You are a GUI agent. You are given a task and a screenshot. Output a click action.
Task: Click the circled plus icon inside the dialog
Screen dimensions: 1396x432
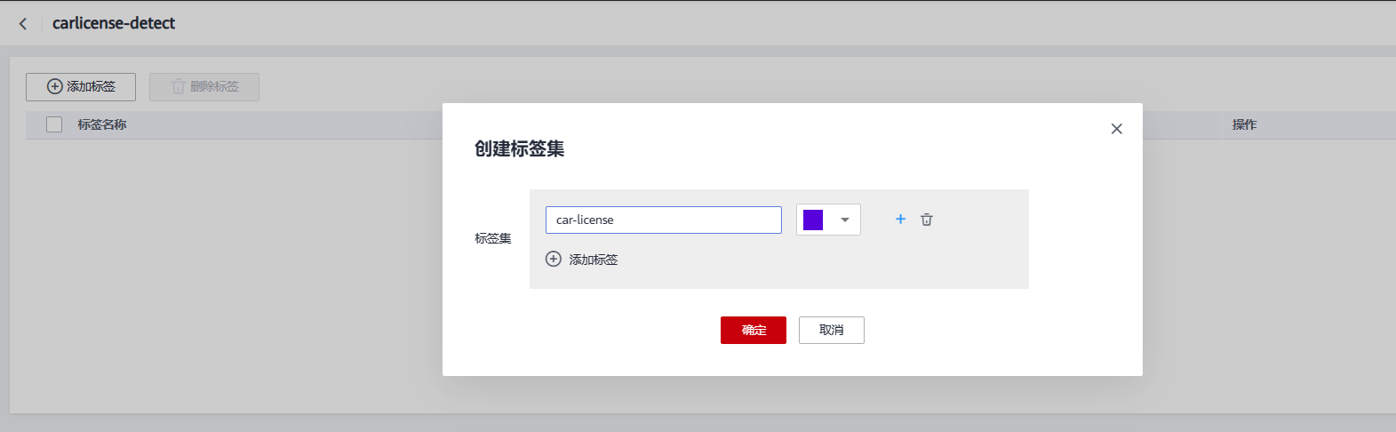click(554, 259)
